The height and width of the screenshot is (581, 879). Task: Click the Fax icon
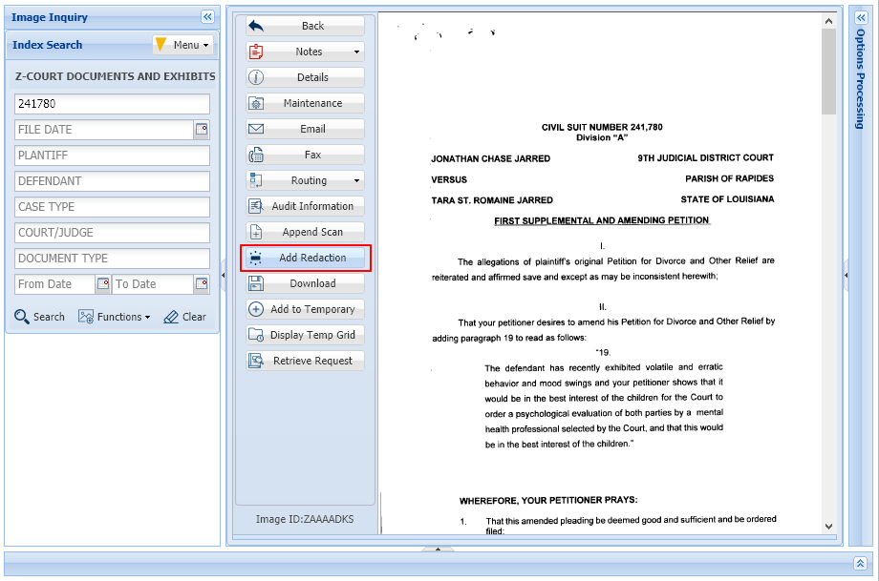pyautogui.click(x=304, y=154)
